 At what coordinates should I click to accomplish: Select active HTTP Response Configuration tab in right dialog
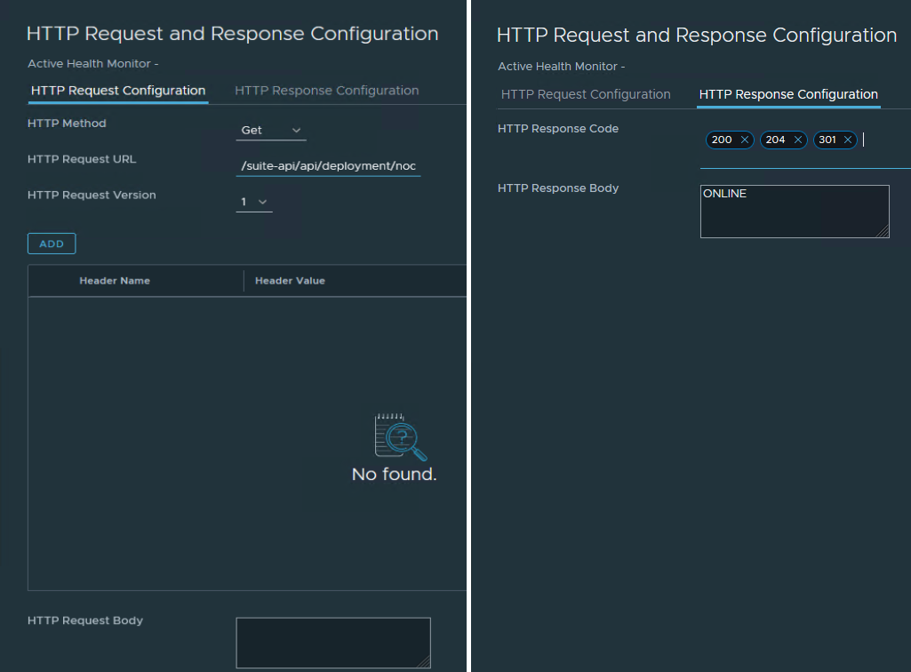point(788,94)
